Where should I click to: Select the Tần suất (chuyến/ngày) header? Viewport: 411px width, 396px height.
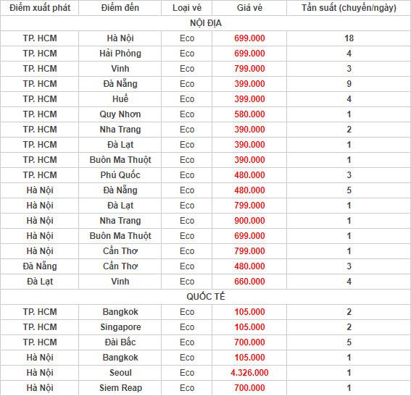pos(349,8)
